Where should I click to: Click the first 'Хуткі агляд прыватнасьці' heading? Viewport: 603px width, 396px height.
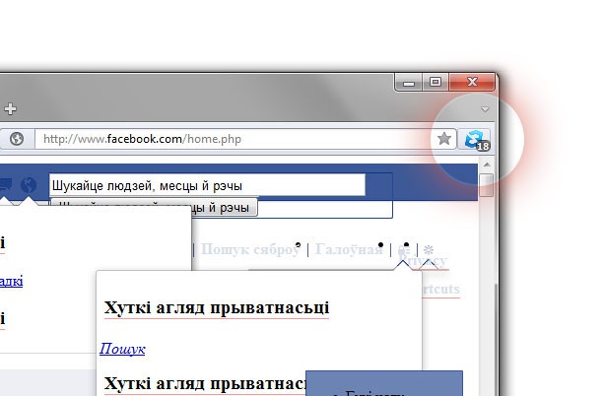coord(217,308)
